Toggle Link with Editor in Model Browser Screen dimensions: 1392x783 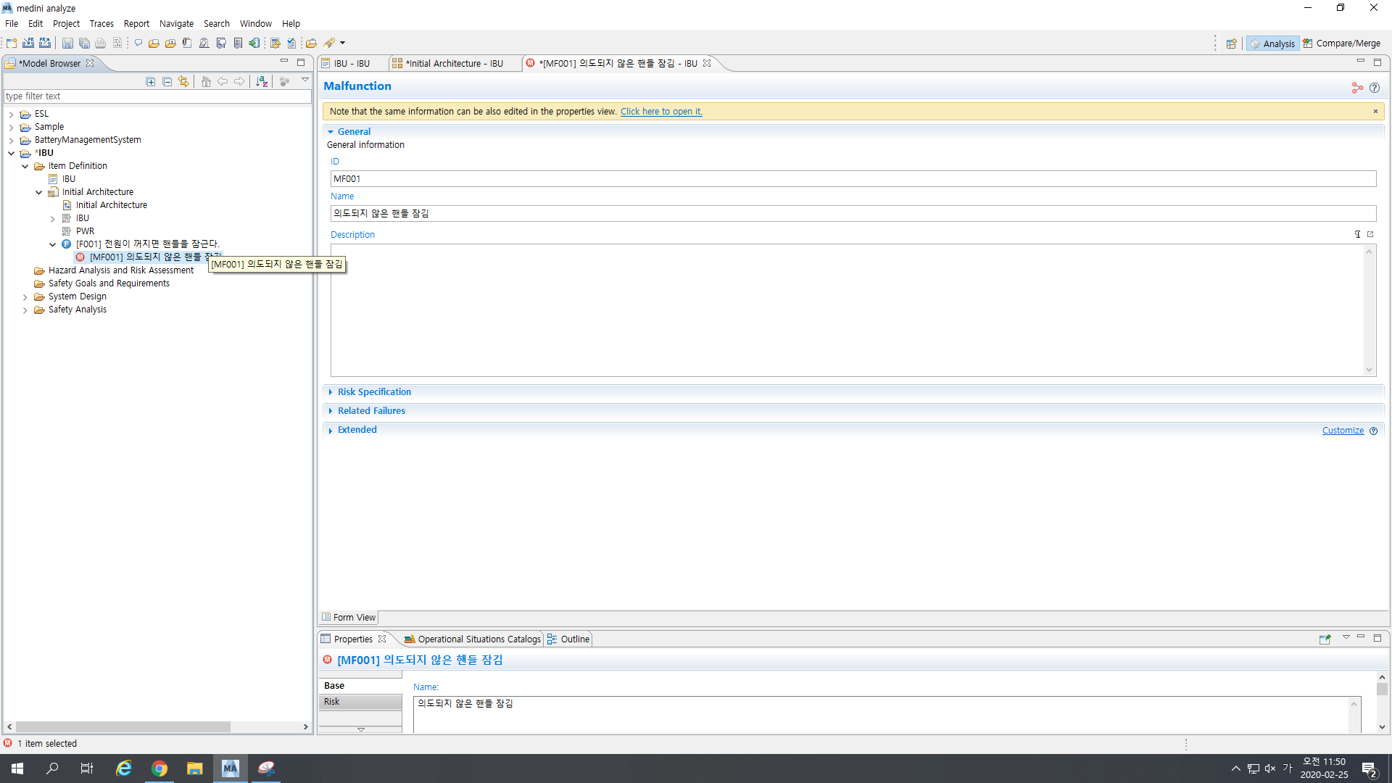point(184,82)
